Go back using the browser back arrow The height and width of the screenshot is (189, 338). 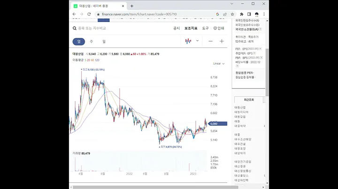tap(74, 14)
